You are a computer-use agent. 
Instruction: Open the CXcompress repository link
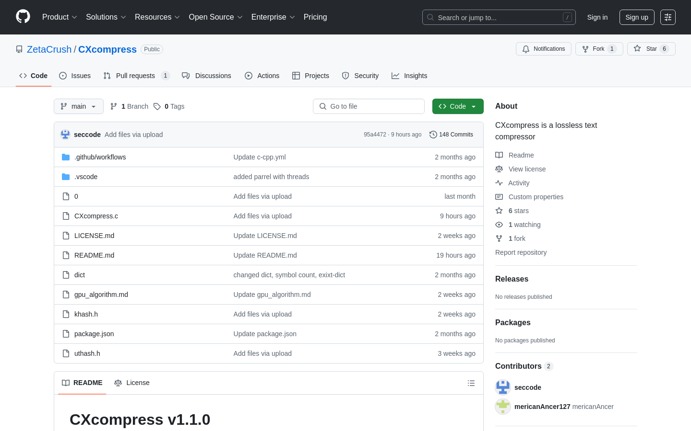point(107,49)
